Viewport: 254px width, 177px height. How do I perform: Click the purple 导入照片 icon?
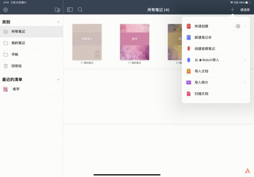189,82
